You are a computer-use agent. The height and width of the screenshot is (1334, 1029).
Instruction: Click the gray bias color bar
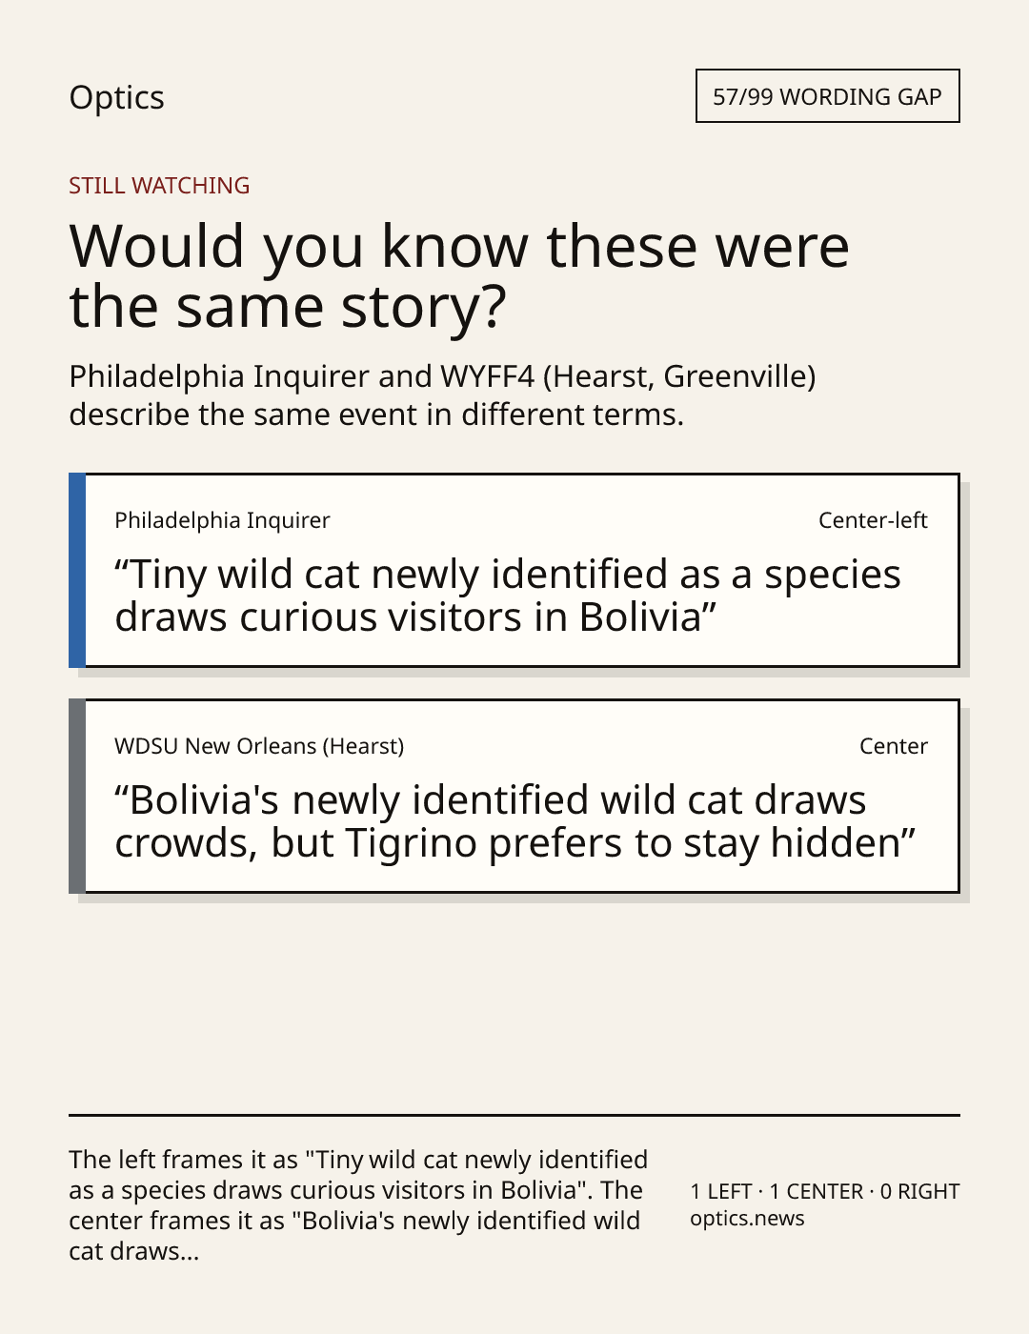point(77,796)
